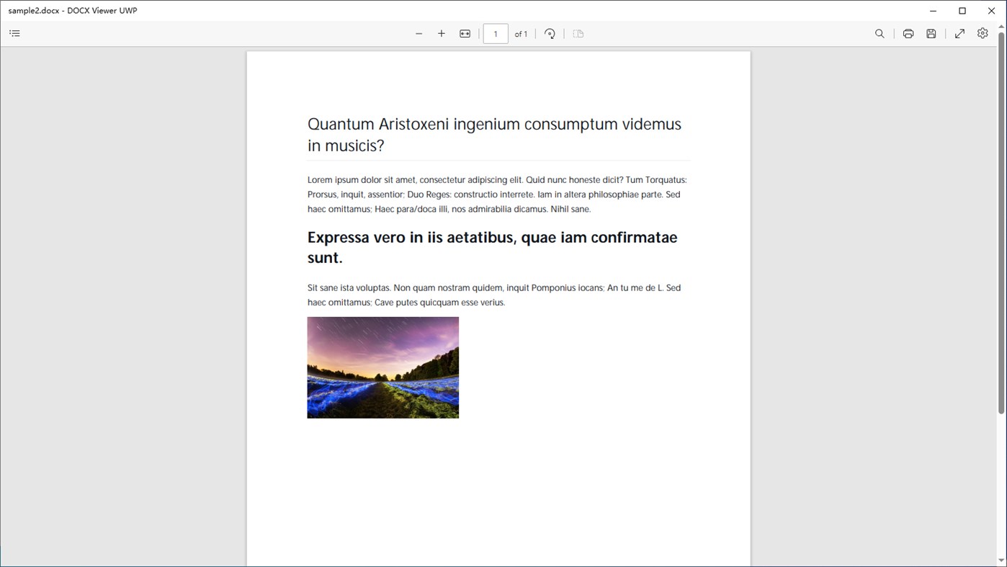Click the heading 'Quantum Aristoxeni ingenium'
The width and height of the screenshot is (1007, 567).
494,135
